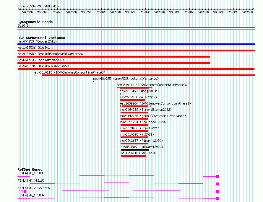Click the small blue nsv4480595 variant marker
The height and width of the screenshot is (202, 263).
pos(94,82)
